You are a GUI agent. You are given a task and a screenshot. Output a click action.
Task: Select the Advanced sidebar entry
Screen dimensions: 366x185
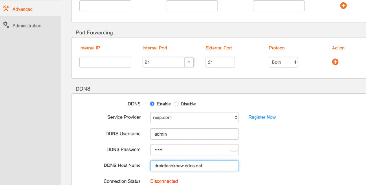(22, 9)
